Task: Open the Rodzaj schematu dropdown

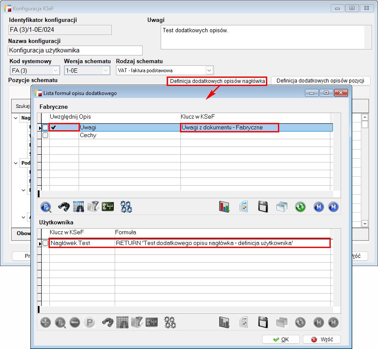Action: pos(209,70)
